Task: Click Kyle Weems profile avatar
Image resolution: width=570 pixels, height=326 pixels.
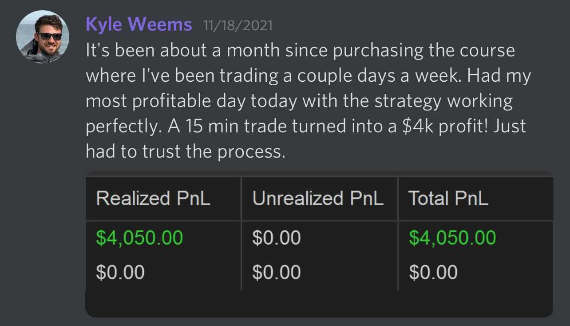Action: pyautogui.click(x=42, y=37)
